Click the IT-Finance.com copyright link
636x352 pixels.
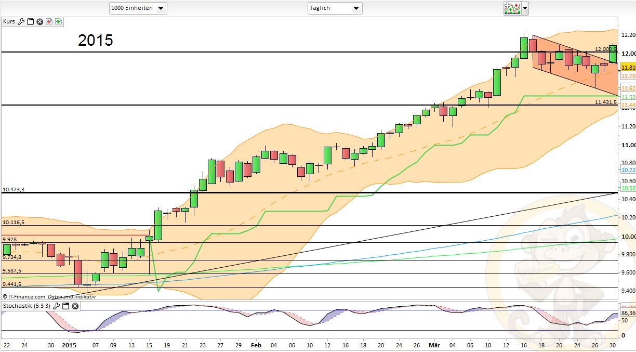(x=23, y=296)
